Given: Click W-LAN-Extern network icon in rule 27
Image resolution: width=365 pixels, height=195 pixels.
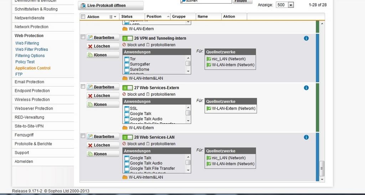Looking at the screenshot, I should coord(209,109).
